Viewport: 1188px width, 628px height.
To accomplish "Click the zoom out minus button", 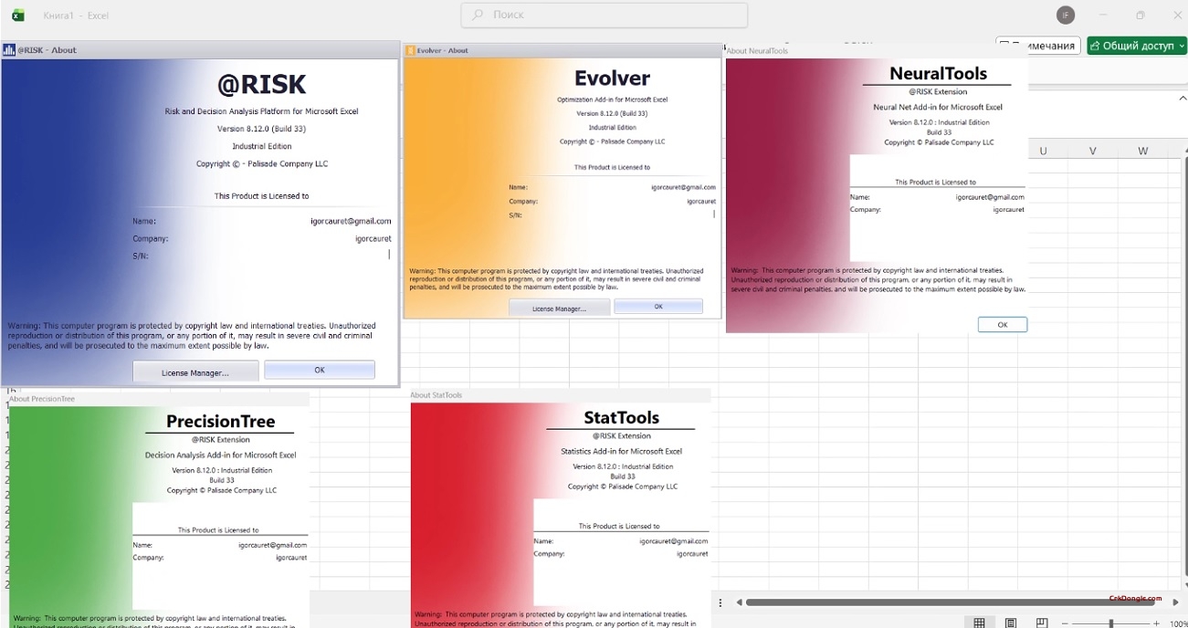I will [x=1066, y=623].
